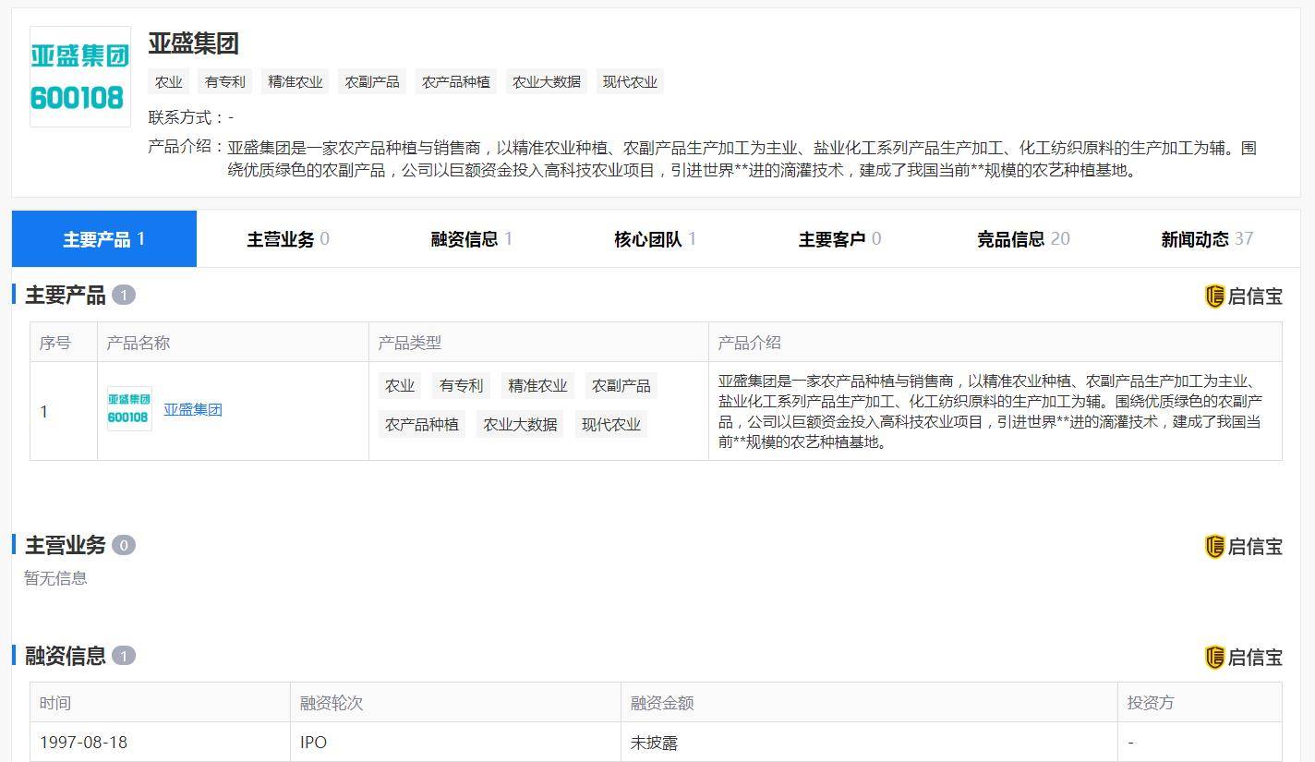The height and width of the screenshot is (762, 1315).
Task: Select the 精准农业 tag in the header
Action: [x=296, y=81]
